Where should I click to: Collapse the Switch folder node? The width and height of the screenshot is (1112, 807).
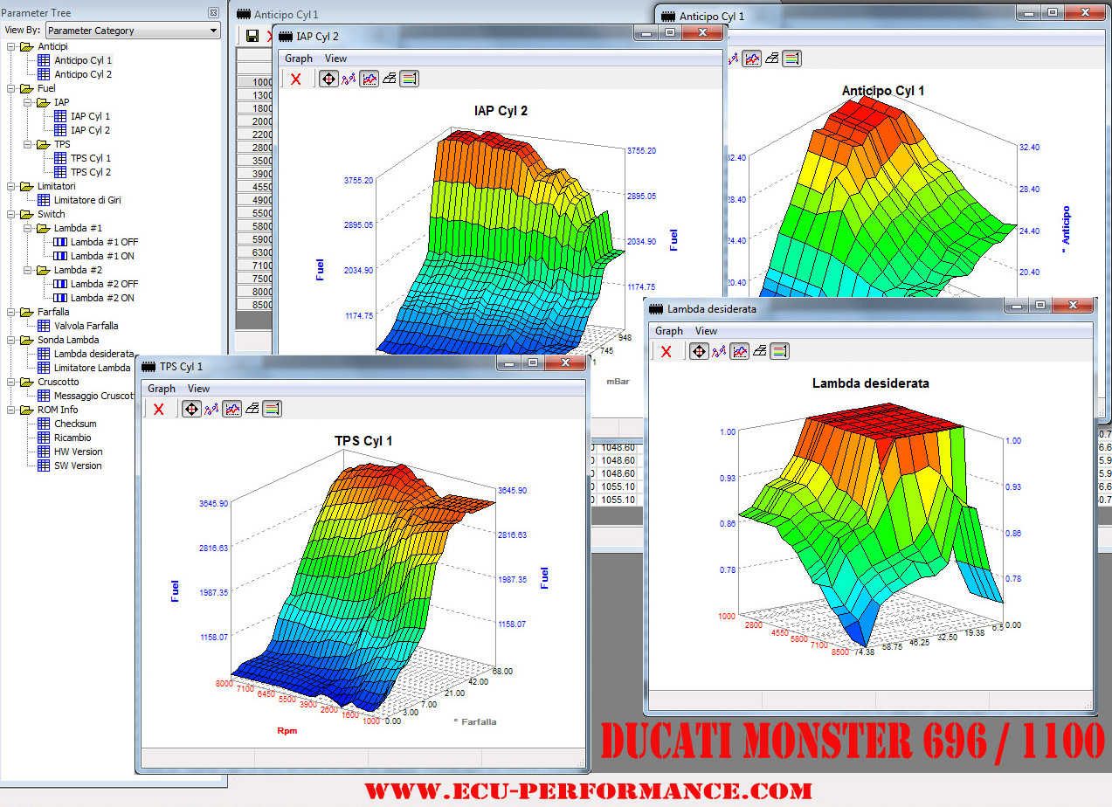point(10,214)
